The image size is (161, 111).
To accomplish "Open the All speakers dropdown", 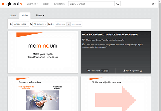I will click(x=40, y=24).
